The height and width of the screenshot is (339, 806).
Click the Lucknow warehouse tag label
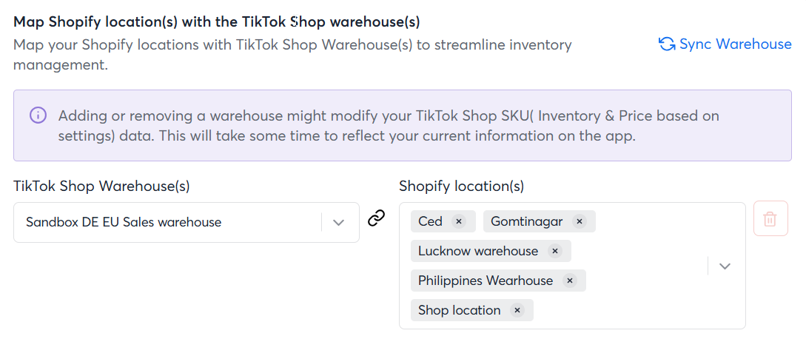click(477, 251)
